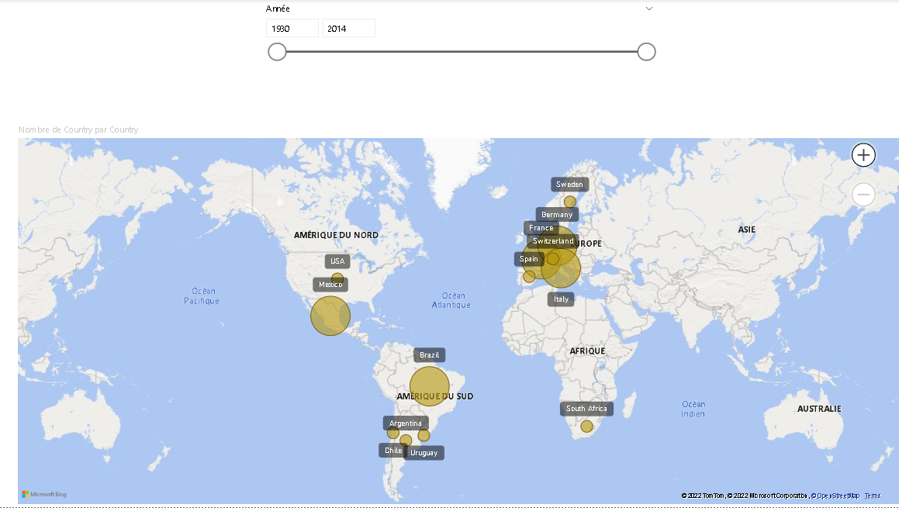The height and width of the screenshot is (508, 899).
Task: Select the South Africa bubble
Action: [x=586, y=426]
